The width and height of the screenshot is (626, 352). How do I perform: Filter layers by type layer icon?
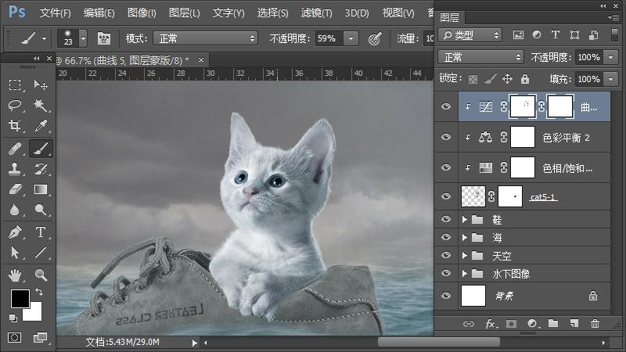coord(556,34)
